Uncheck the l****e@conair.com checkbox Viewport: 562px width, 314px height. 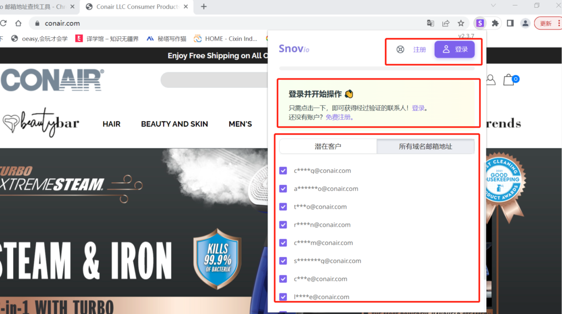[x=283, y=297]
